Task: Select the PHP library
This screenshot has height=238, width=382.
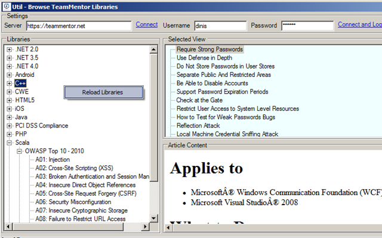Action: point(21,134)
